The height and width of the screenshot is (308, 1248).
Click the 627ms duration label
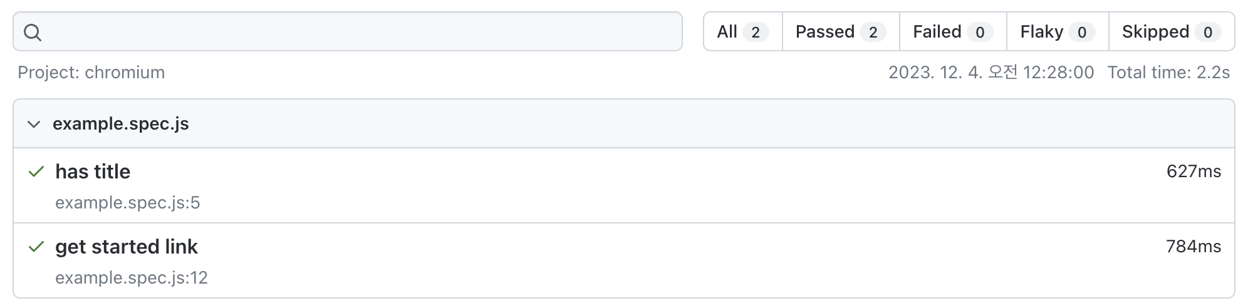[1193, 172]
